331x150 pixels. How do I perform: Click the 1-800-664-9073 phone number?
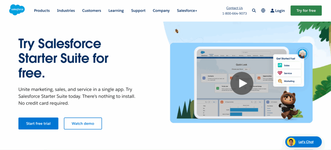click(235, 14)
